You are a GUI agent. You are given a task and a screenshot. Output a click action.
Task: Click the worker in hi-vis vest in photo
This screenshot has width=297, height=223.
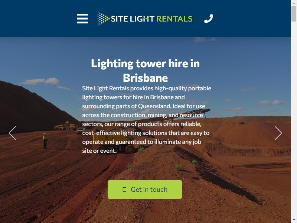pyautogui.click(x=45, y=141)
